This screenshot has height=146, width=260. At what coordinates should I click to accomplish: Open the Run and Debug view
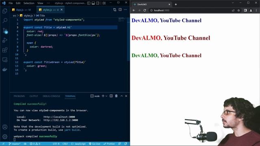pyautogui.click(x=5, y=40)
